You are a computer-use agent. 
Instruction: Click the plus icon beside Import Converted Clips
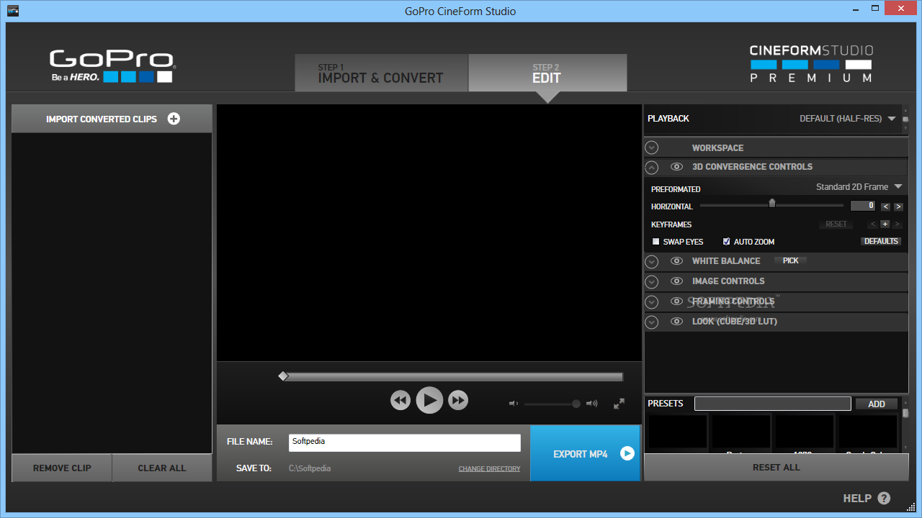point(174,119)
